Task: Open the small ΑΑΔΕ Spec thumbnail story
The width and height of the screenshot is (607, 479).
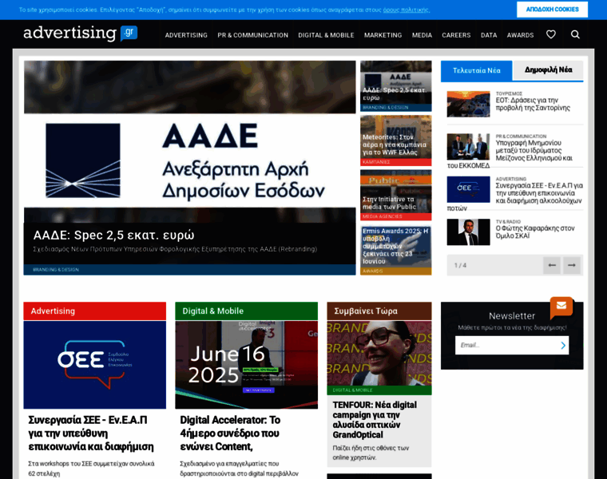Action: pyautogui.click(x=396, y=86)
